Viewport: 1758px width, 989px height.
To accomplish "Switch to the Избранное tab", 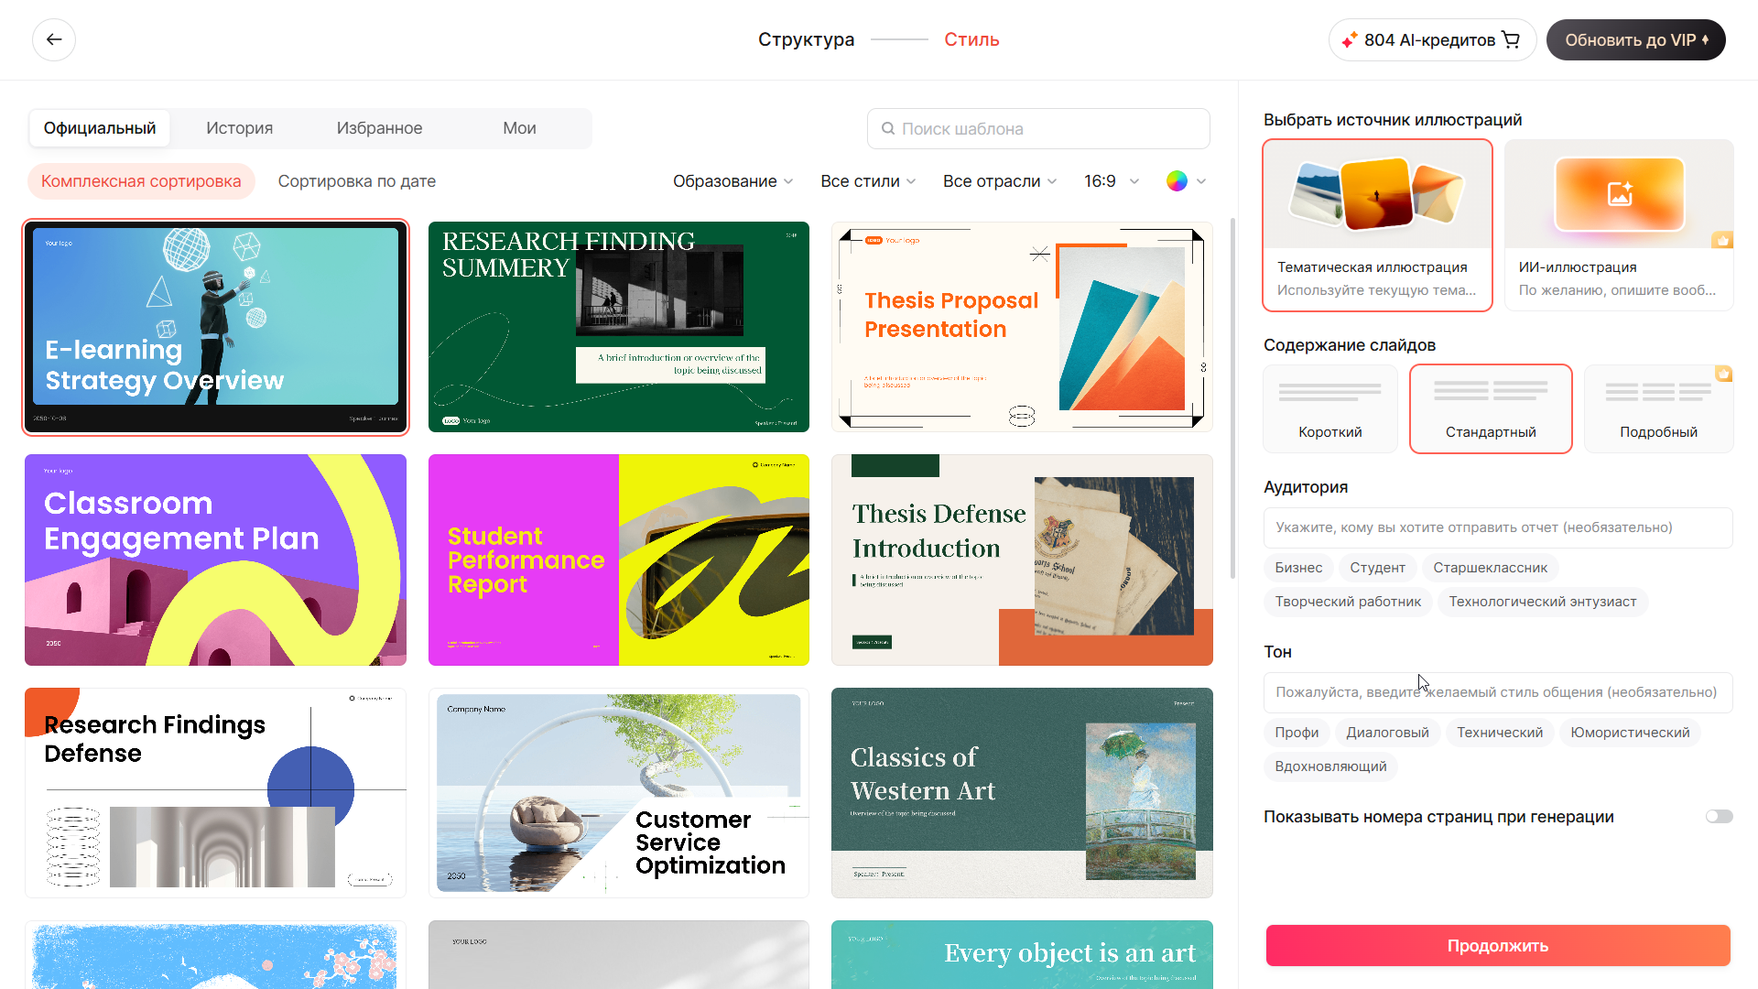I will tap(380, 128).
